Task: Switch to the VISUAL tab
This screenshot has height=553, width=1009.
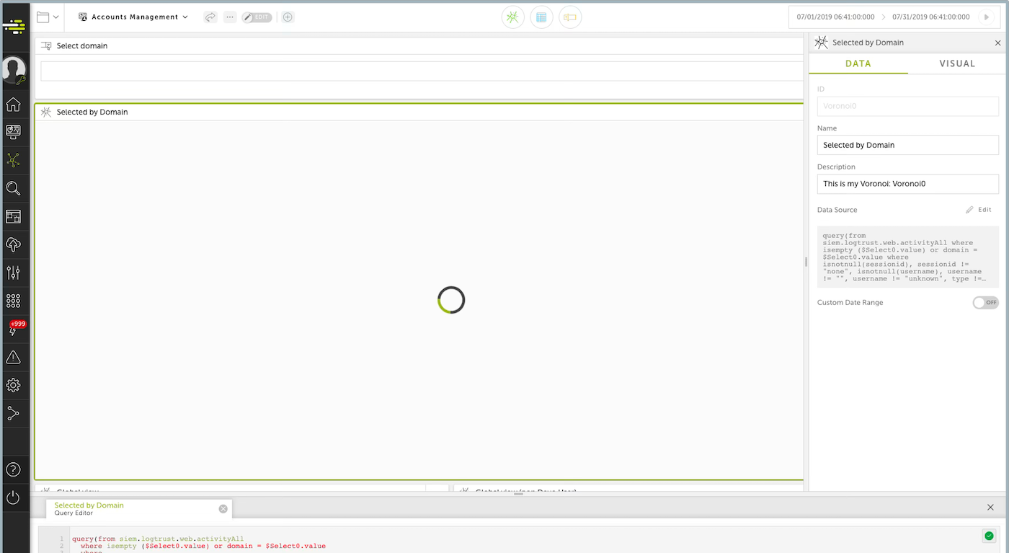Action: click(x=957, y=63)
